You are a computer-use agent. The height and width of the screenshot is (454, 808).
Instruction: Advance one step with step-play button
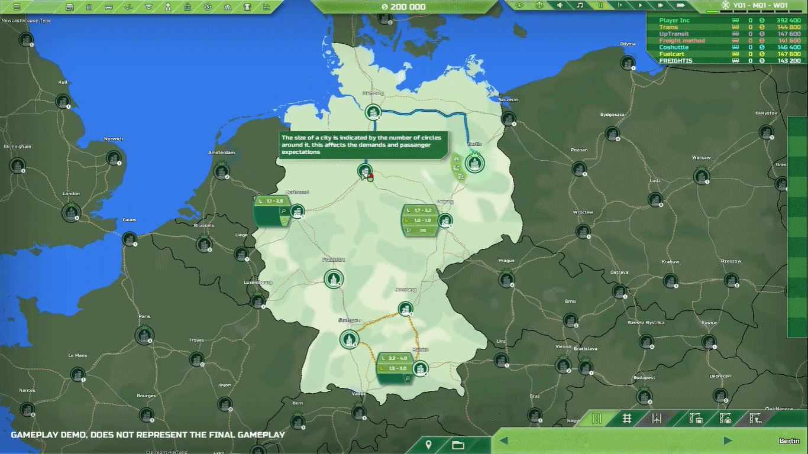pyautogui.click(x=620, y=5)
